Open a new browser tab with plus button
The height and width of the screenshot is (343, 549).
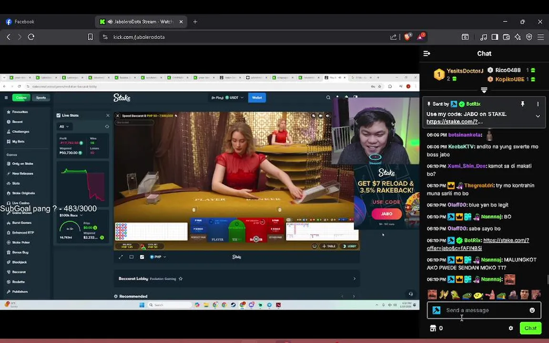195,22
